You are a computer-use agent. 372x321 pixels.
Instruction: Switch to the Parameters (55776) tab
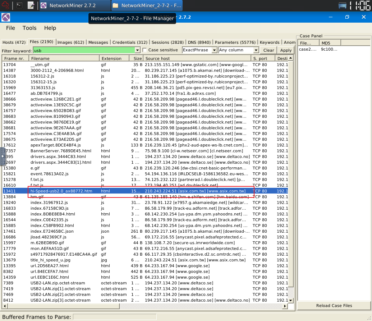235,42
